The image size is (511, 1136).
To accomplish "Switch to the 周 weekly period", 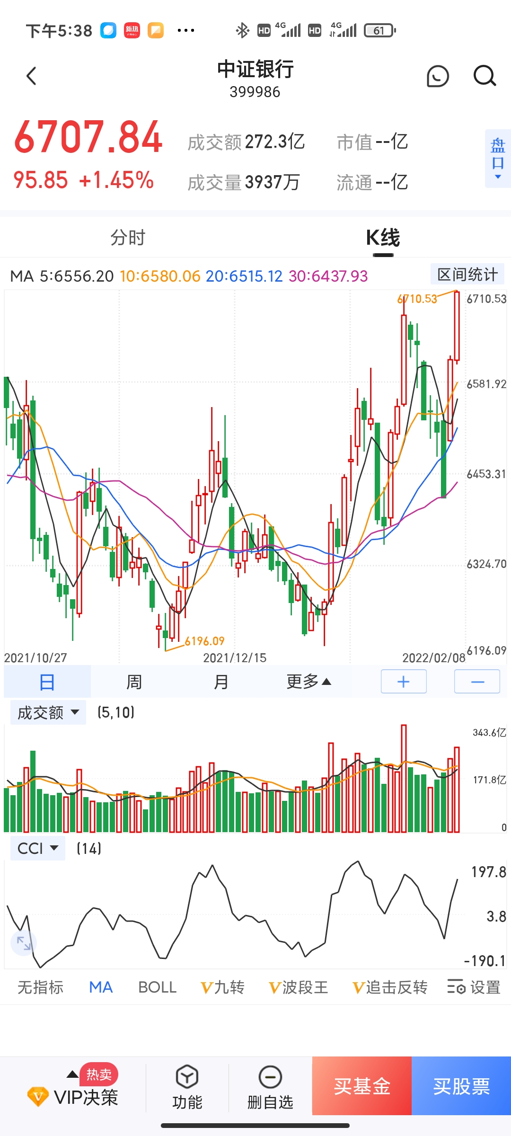I will click(134, 682).
